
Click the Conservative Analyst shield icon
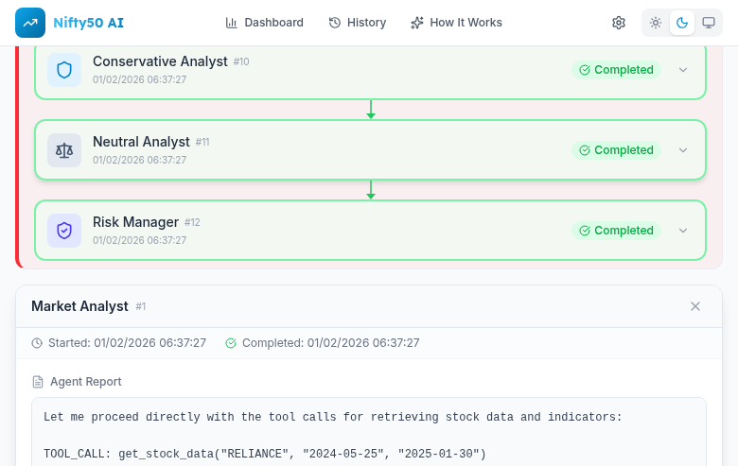pos(64,70)
